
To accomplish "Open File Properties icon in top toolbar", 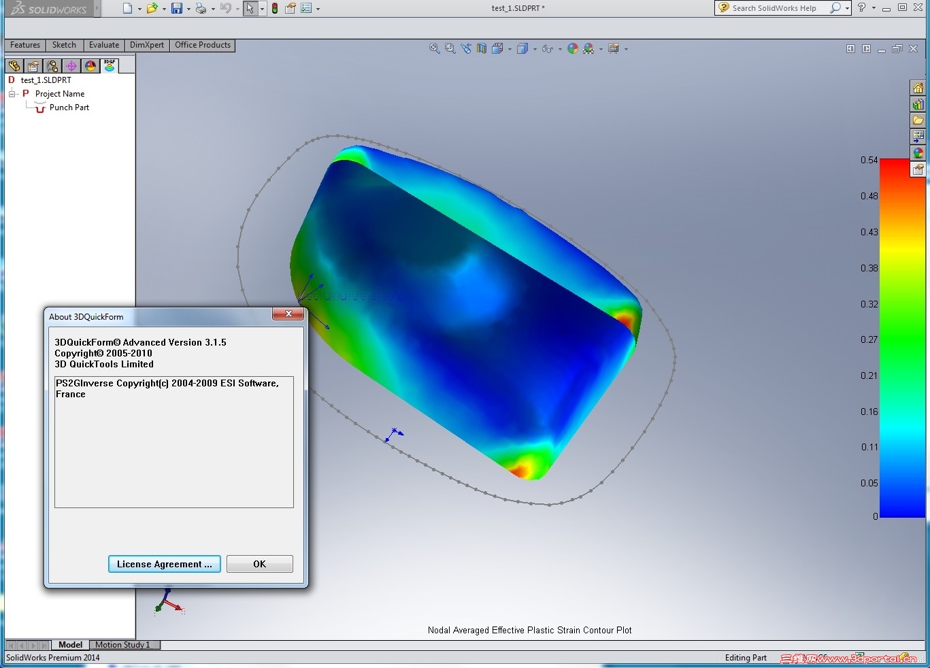I will (x=290, y=8).
